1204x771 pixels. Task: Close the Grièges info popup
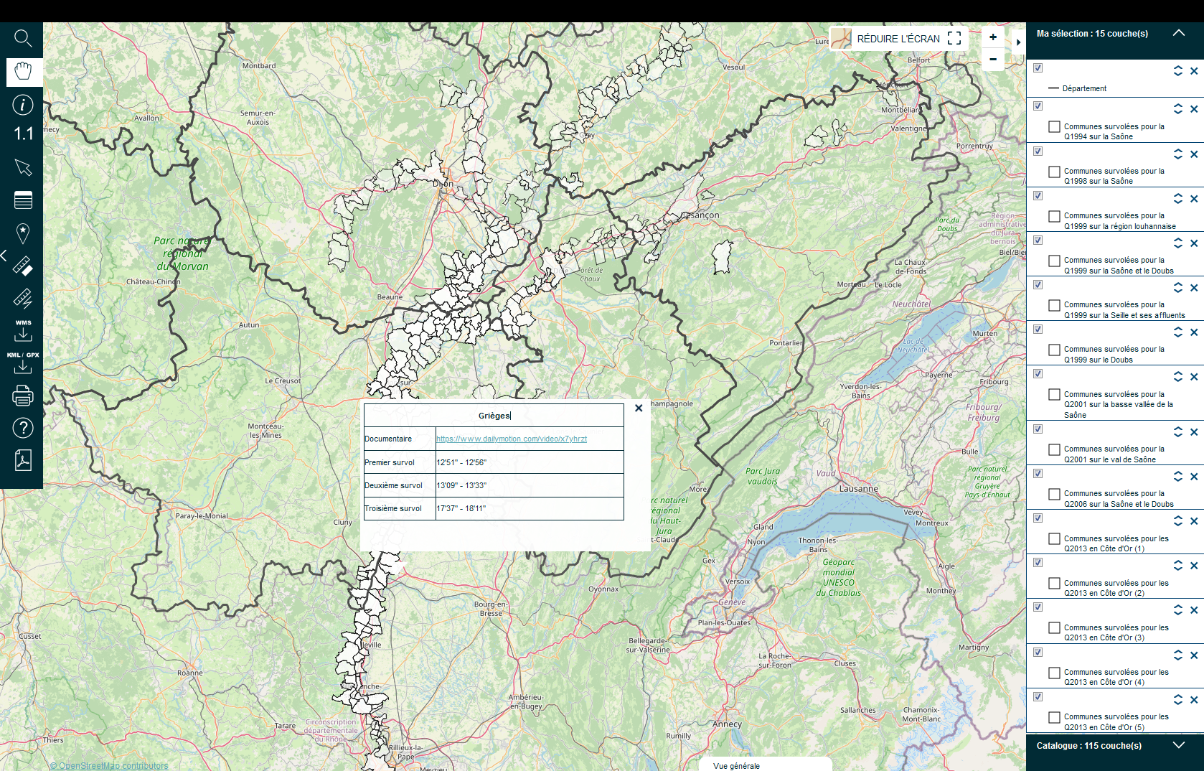coord(639,408)
